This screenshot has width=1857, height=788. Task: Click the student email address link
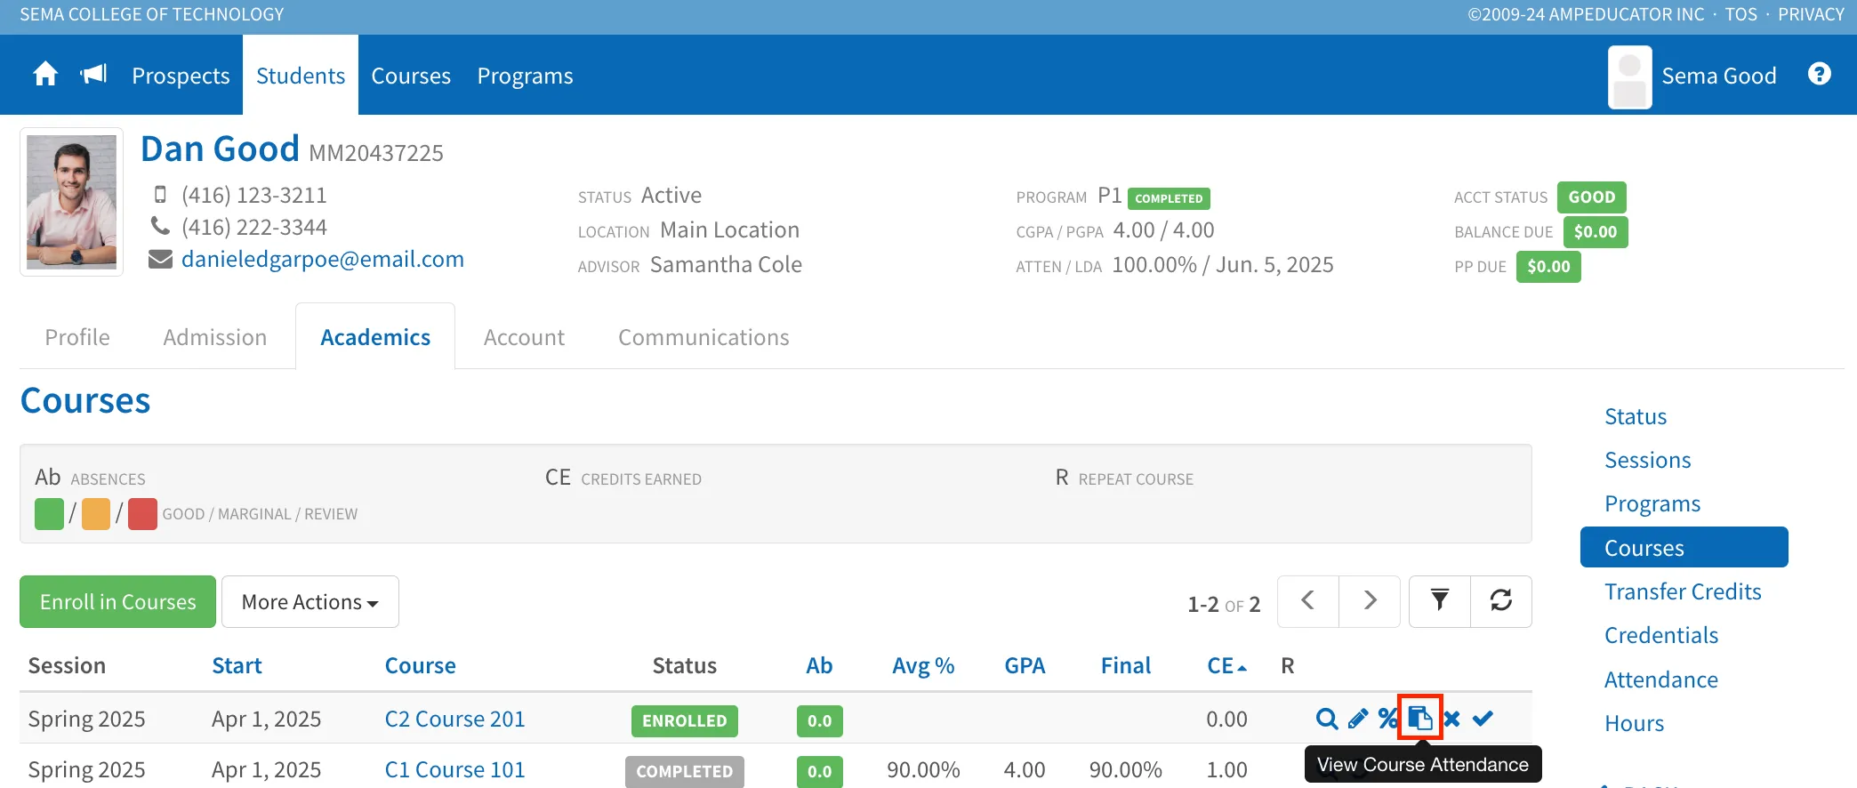[x=323, y=259]
